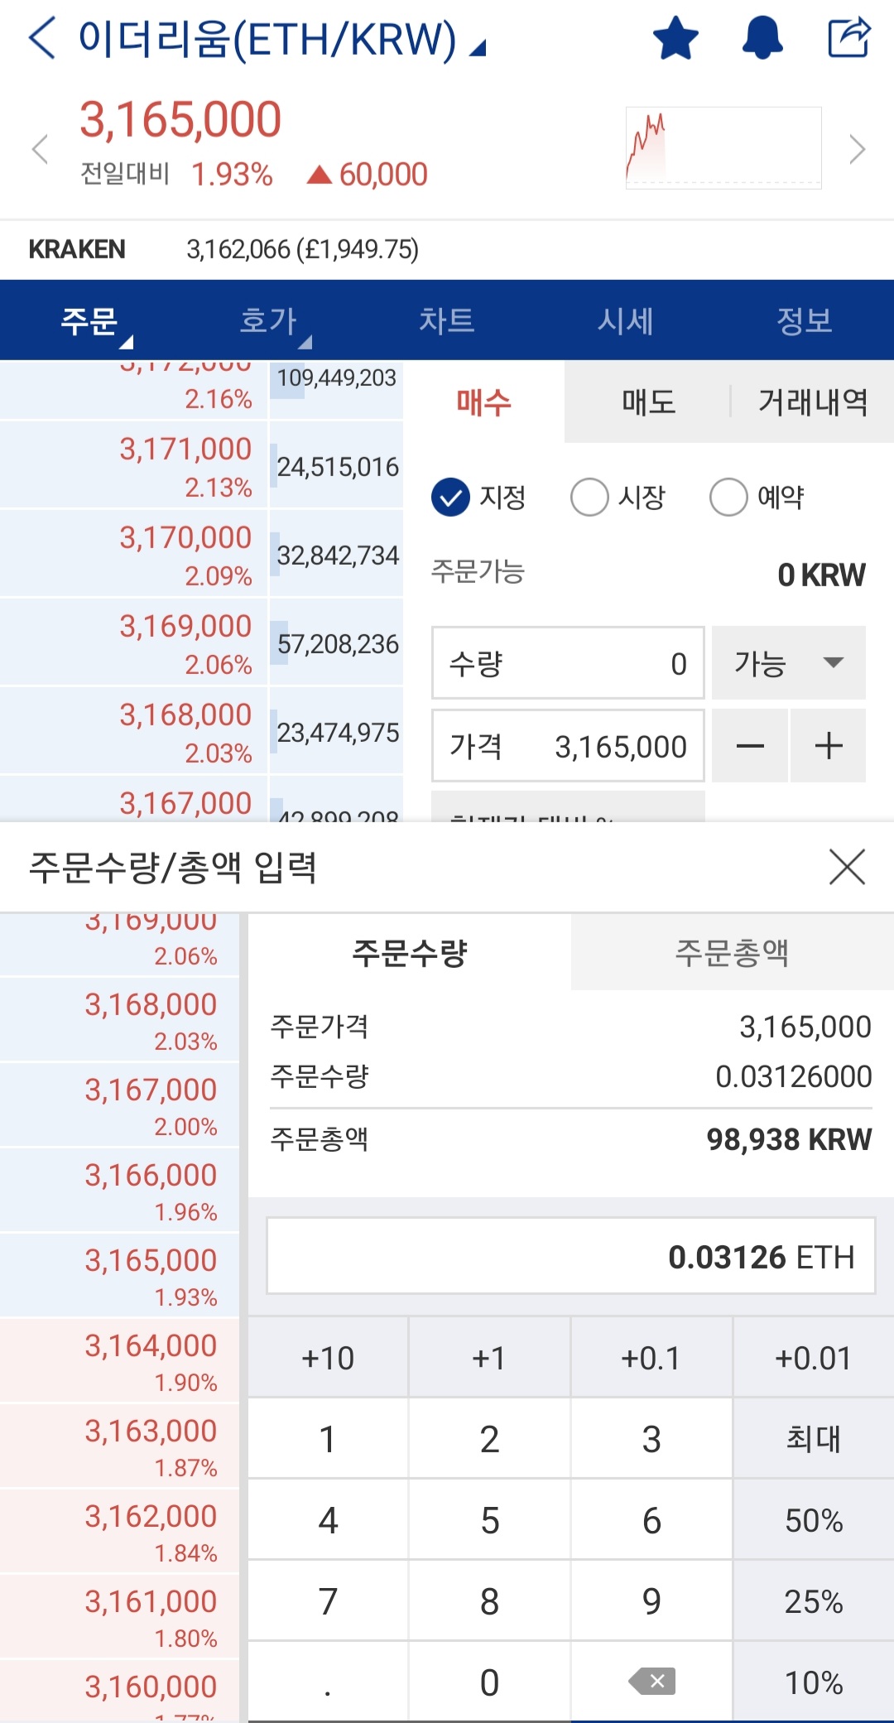
Task: Close the order quantity input panel
Action: [x=847, y=867]
